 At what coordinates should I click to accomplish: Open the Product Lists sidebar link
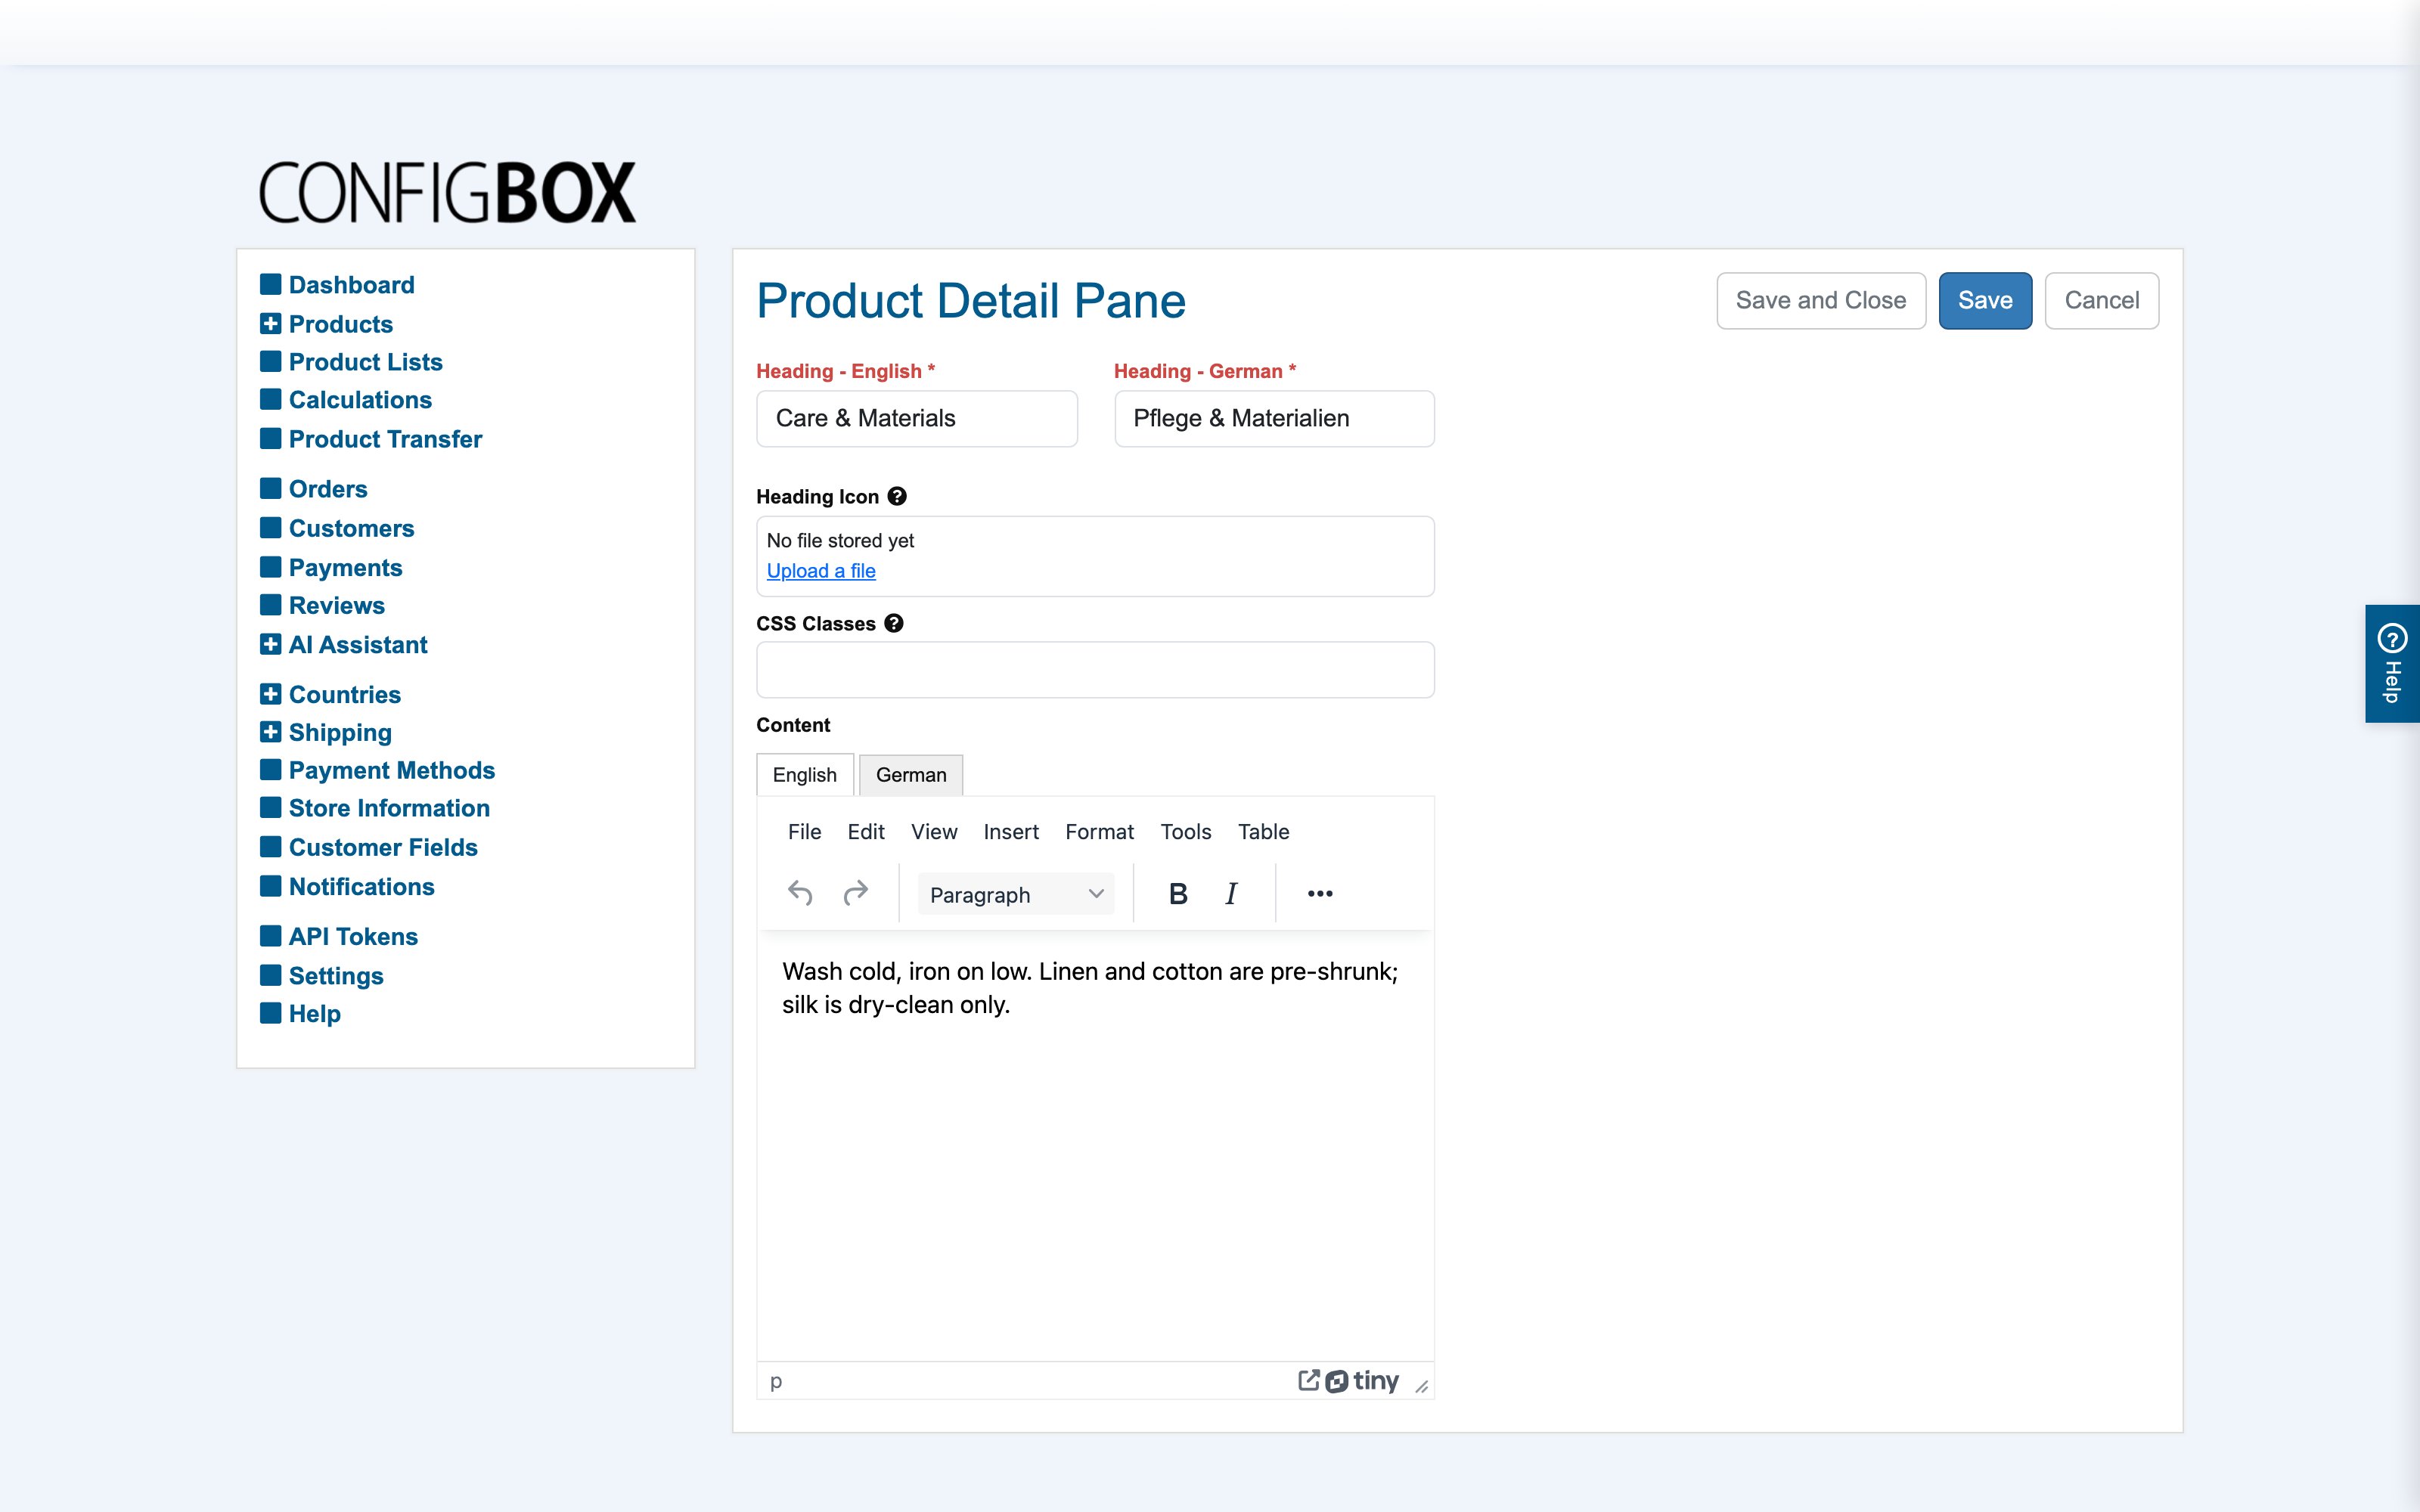365,361
